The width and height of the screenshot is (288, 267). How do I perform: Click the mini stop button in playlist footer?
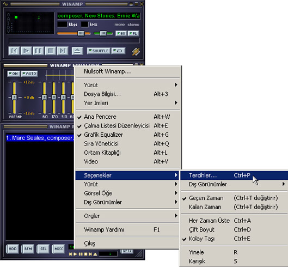(x=85, y=254)
